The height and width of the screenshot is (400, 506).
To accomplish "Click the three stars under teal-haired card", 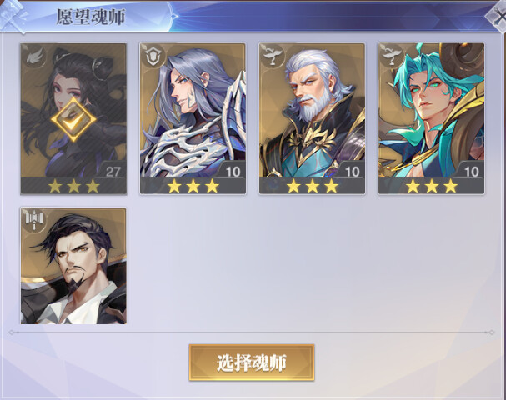I will click(432, 186).
